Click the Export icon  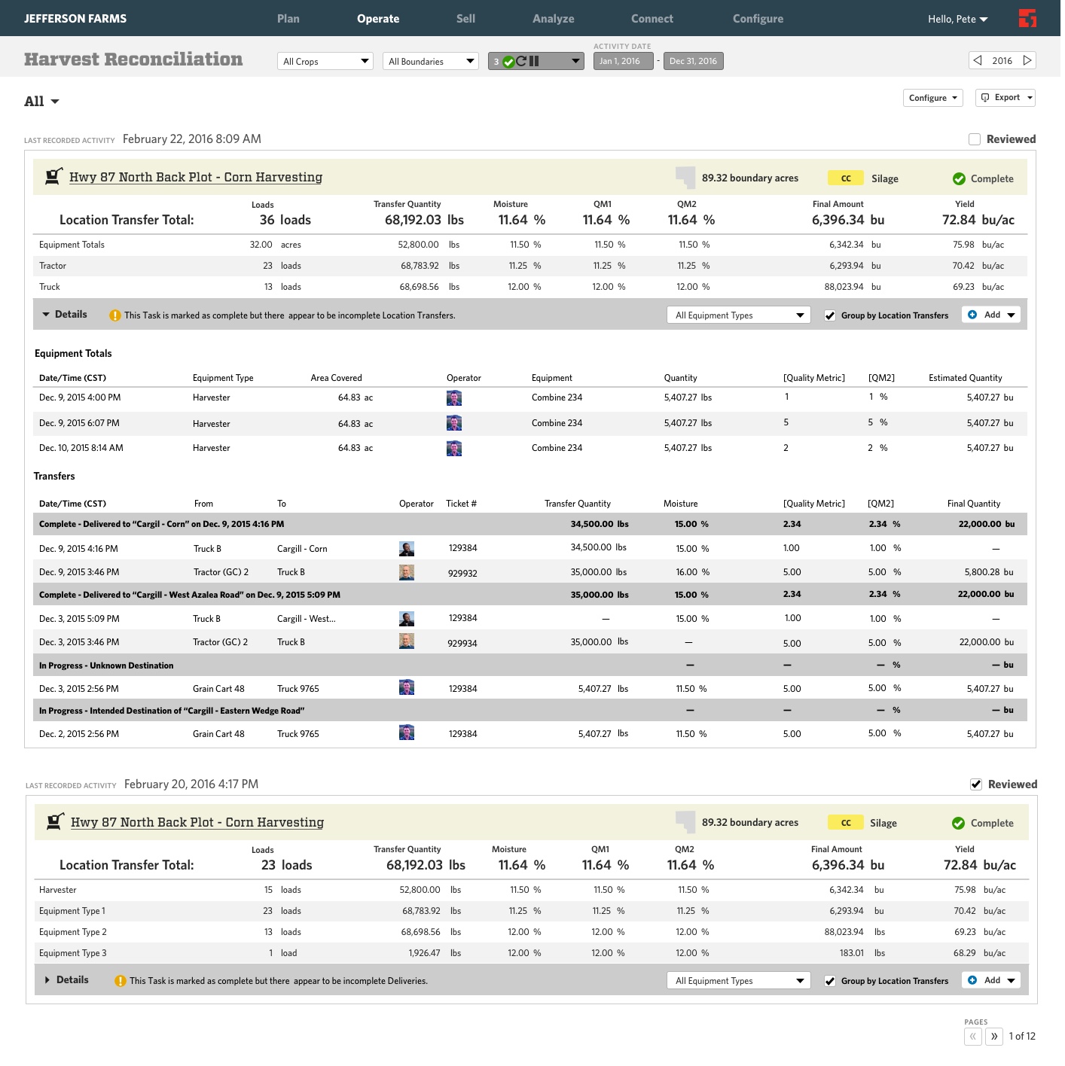pyautogui.click(x=985, y=98)
